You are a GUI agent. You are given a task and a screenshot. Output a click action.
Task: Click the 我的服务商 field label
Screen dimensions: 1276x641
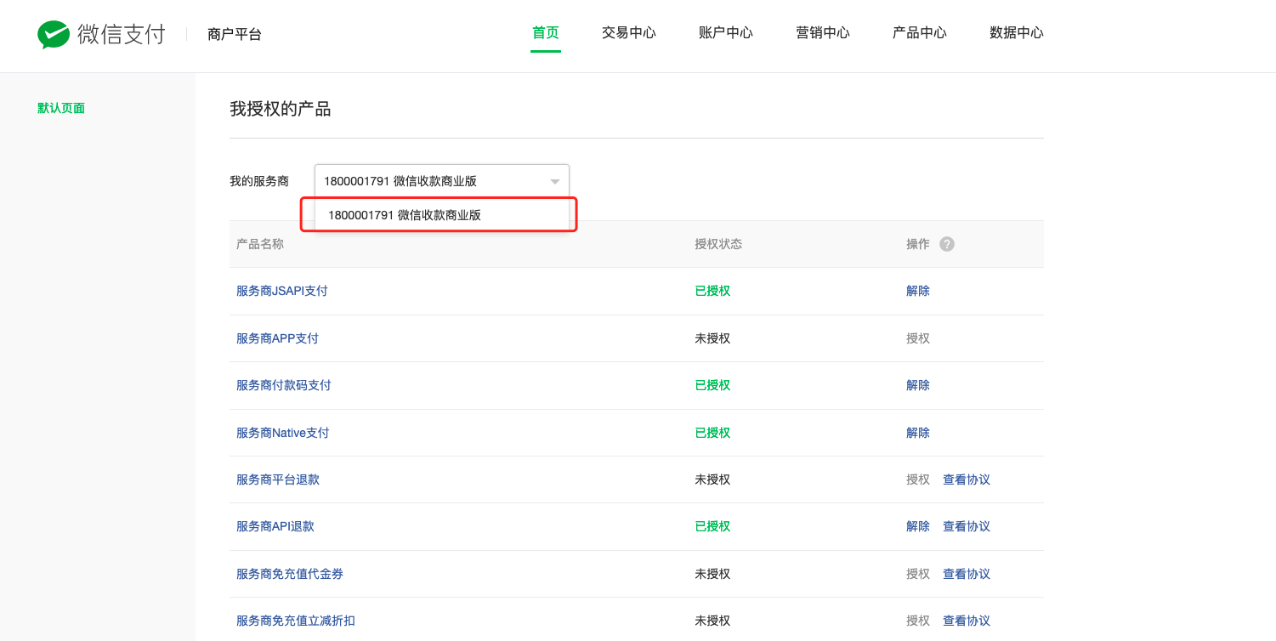[x=259, y=181]
